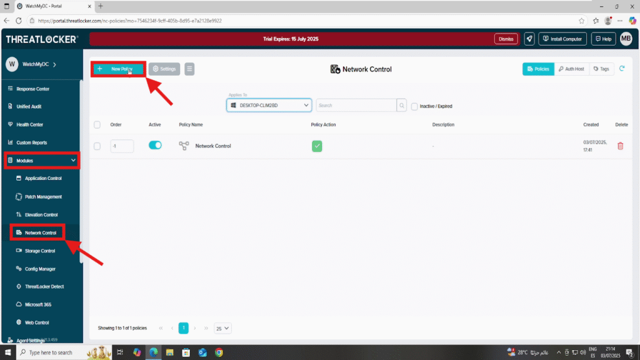Click the search magnifier icon
The image size is (640, 360).
402,105
